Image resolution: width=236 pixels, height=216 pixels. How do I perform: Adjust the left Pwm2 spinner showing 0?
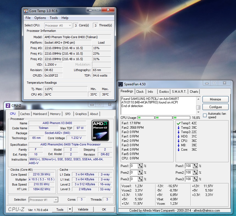(x=140, y=172)
